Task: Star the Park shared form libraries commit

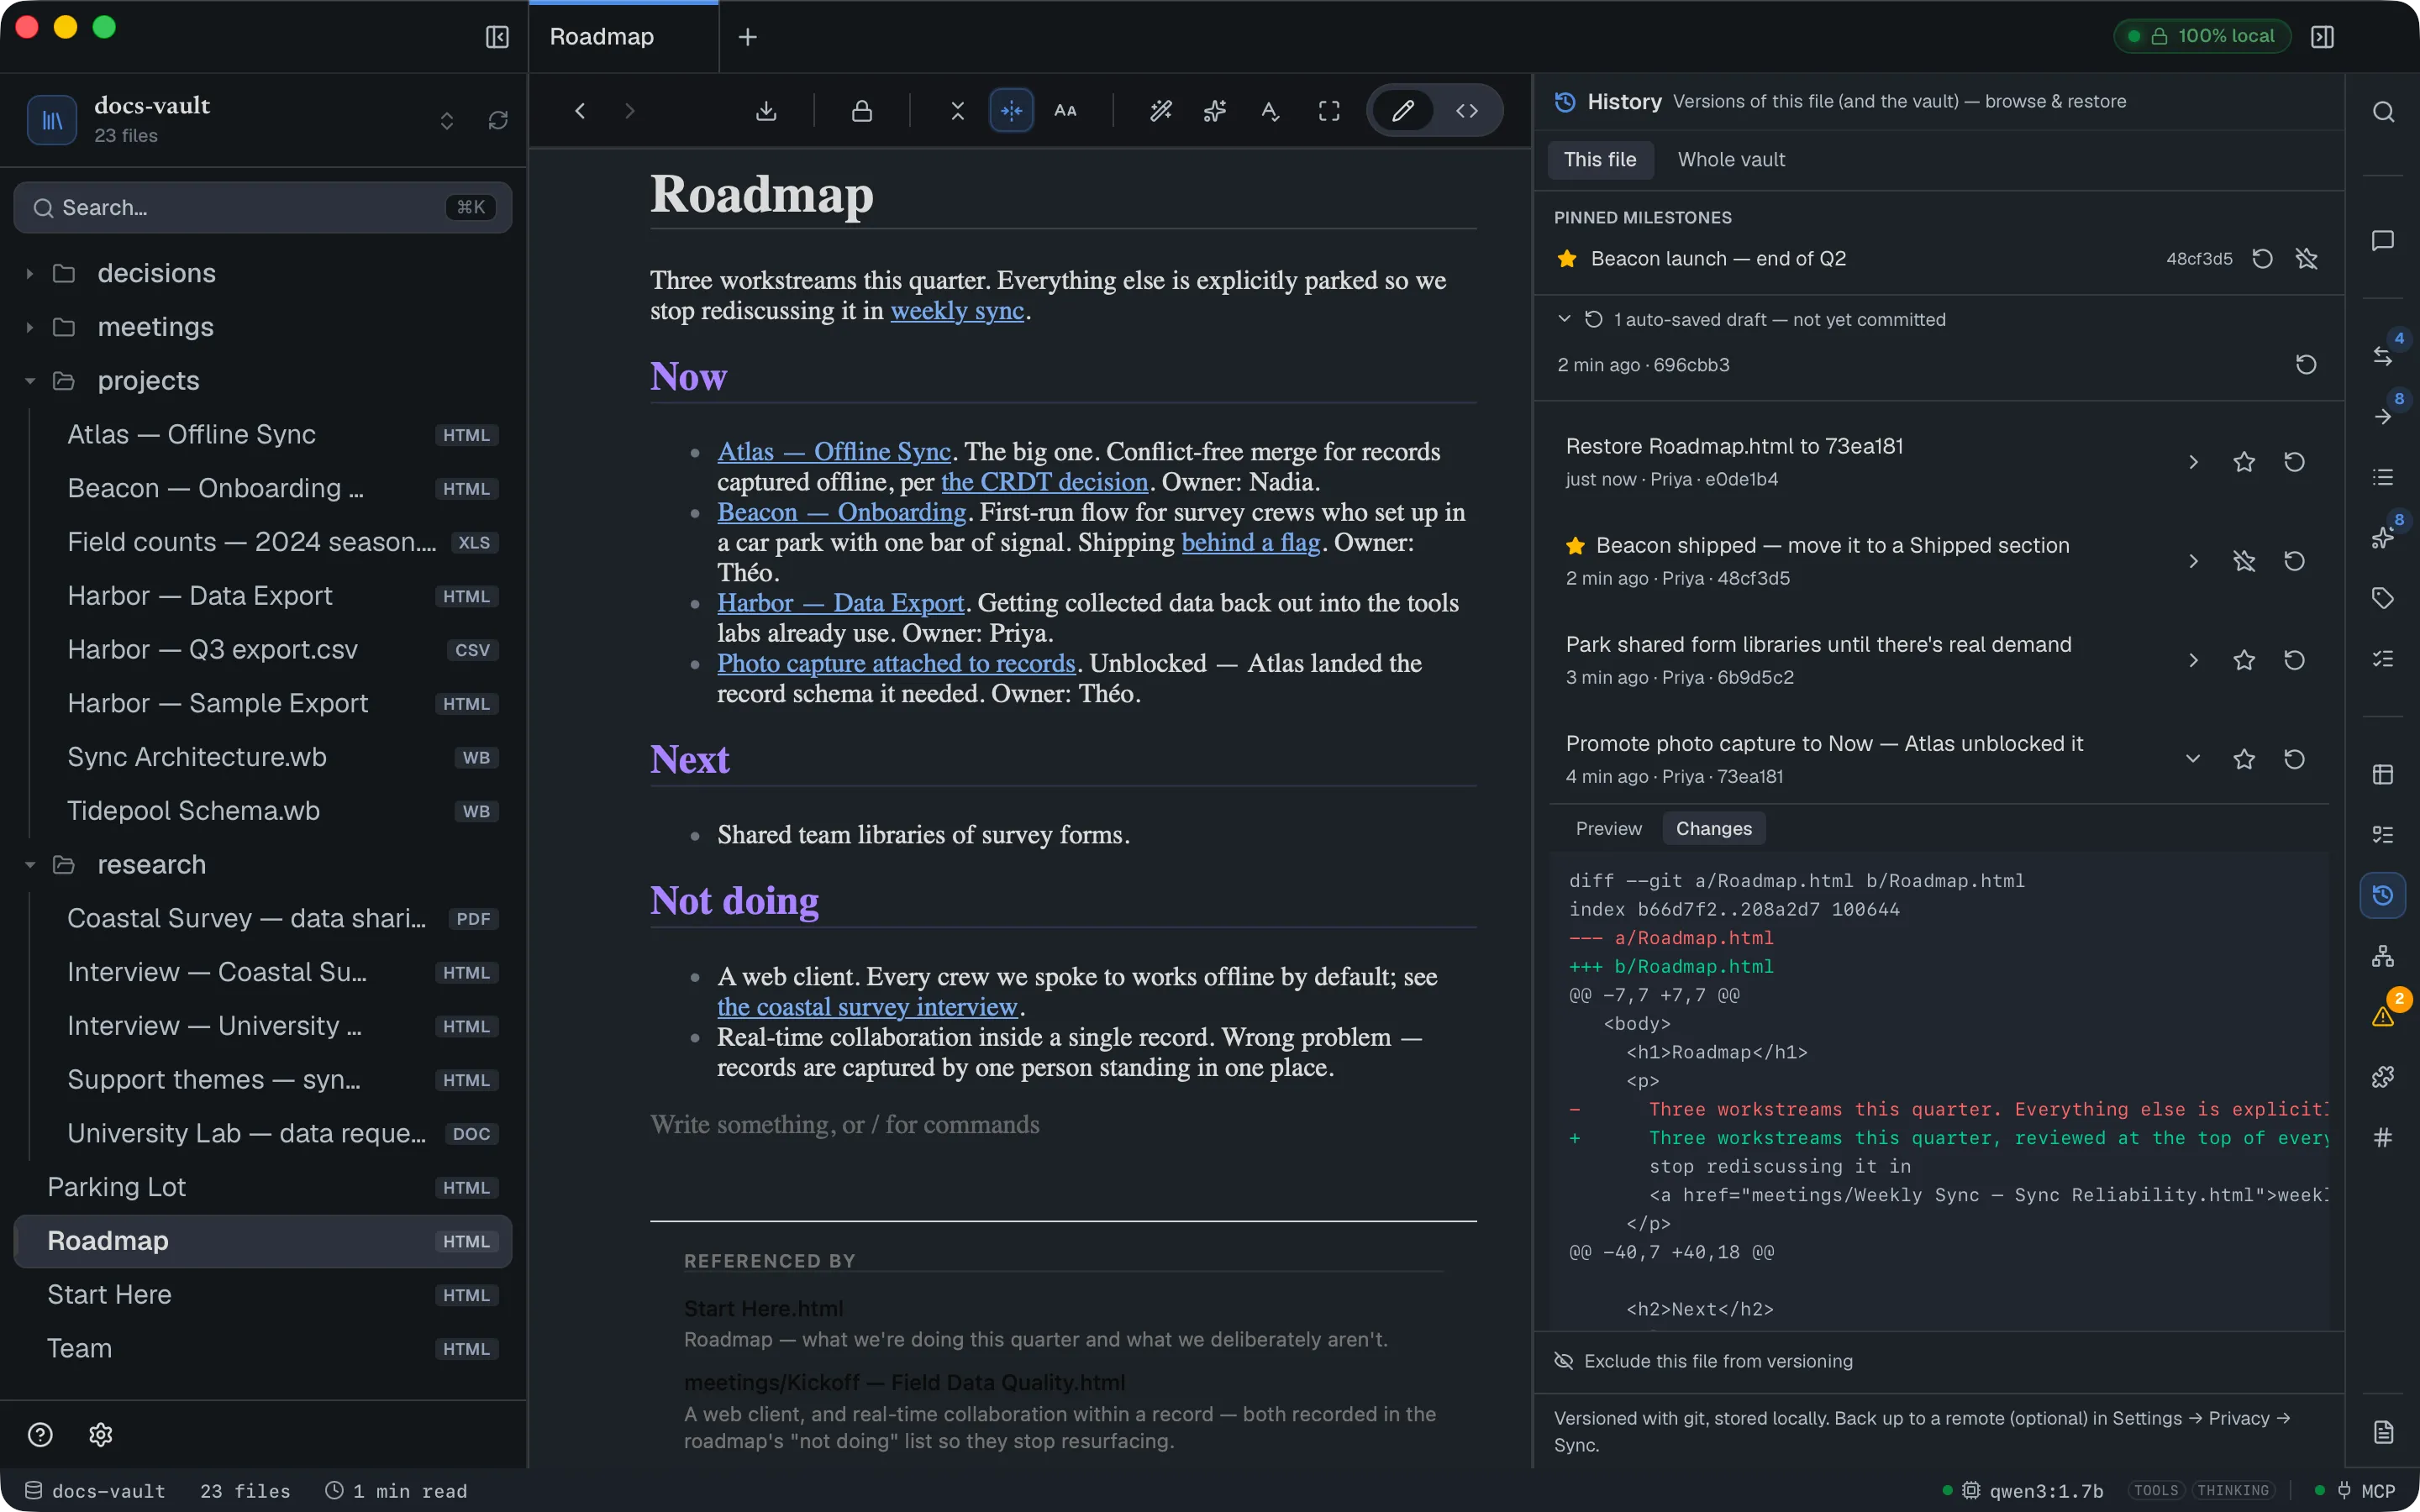Action: pos(2244,660)
